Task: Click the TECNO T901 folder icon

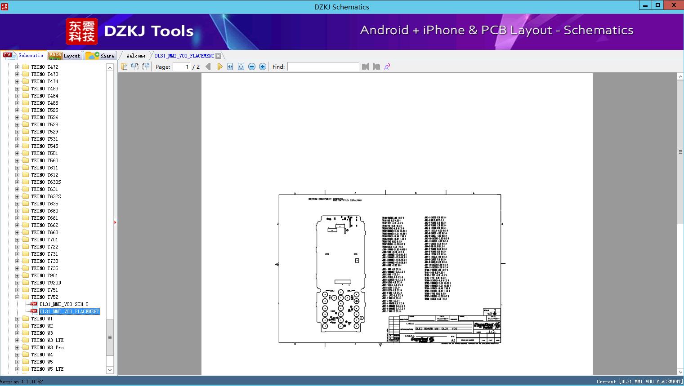Action: click(26, 275)
